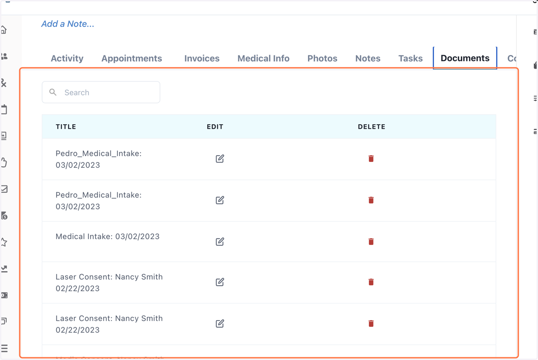This screenshot has height=360, width=538.
Task: Click edit icon of first Pedro_Medical_Intake row
Action: [x=220, y=159]
